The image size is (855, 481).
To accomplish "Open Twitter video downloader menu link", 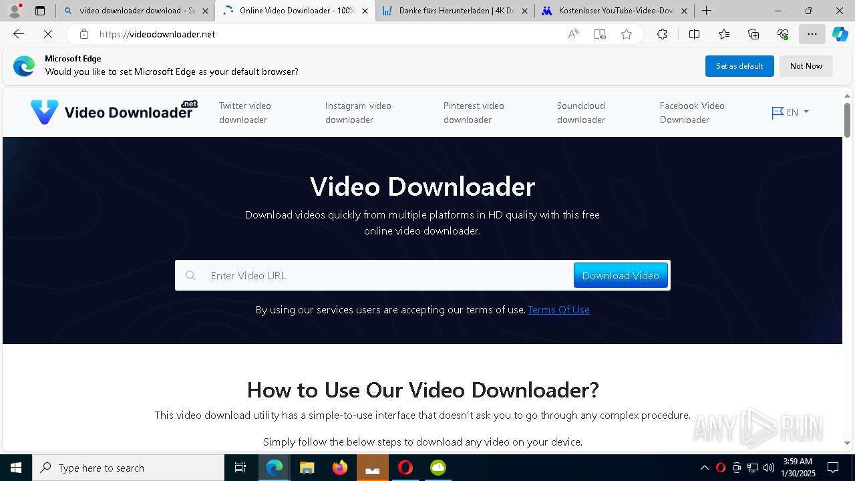I will click(x=245, y=112).
